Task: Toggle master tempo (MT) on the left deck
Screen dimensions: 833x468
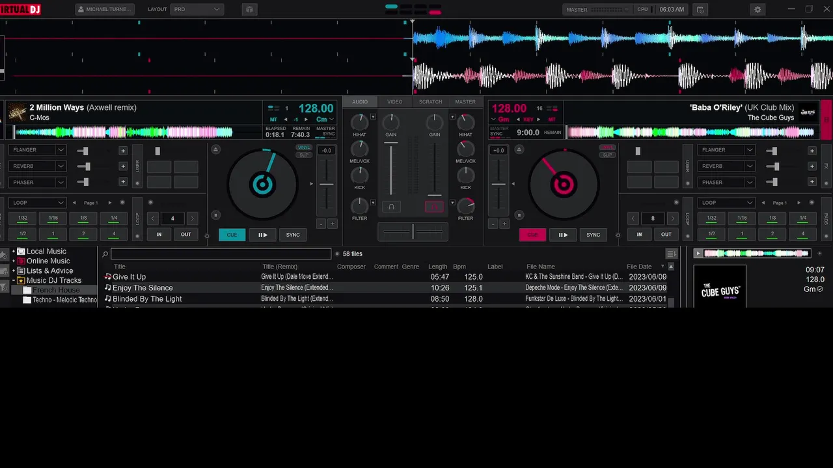Action: click(273, 120)
